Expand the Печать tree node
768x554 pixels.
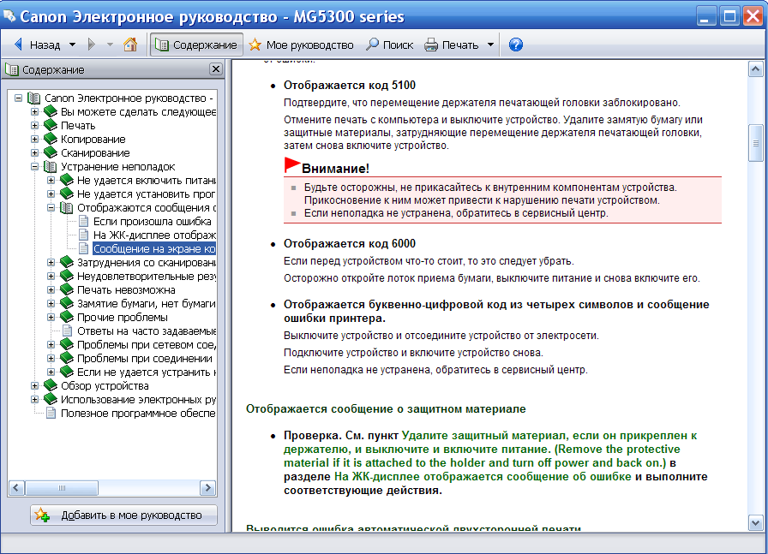[x=34, y=125]
